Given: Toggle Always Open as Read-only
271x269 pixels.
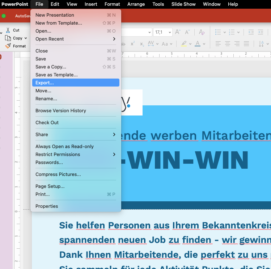Looking at the screenshot, I should point(64,147).
